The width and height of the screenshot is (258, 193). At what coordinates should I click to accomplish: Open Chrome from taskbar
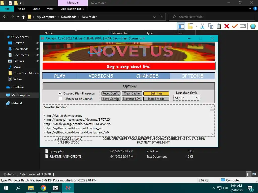click(43, 188)
